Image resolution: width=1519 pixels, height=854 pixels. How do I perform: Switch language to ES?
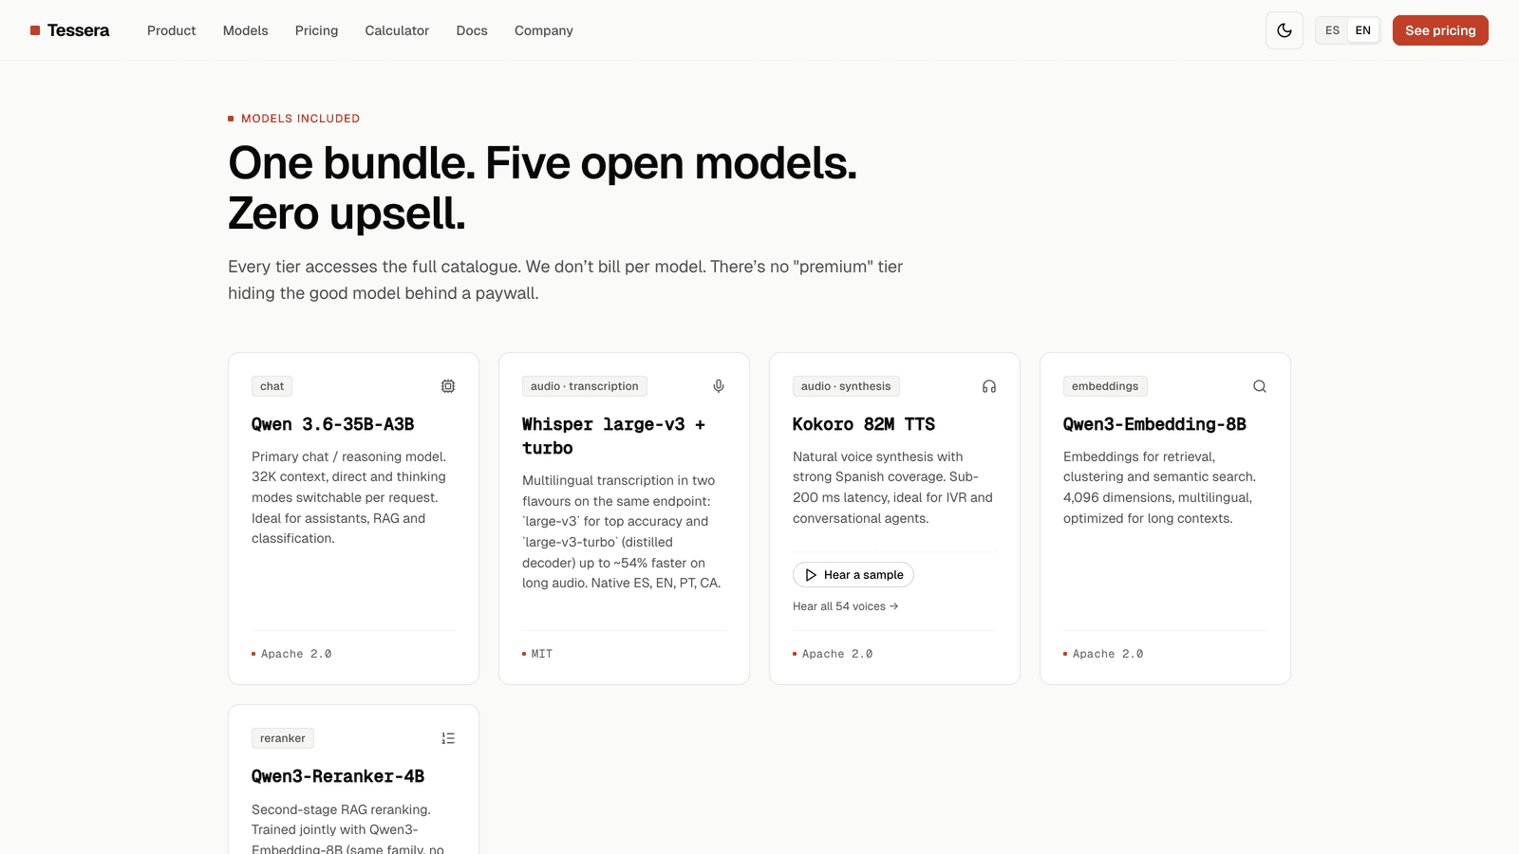coord(1332,30)
